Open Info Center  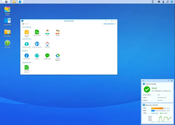click(x=26, y=56)
